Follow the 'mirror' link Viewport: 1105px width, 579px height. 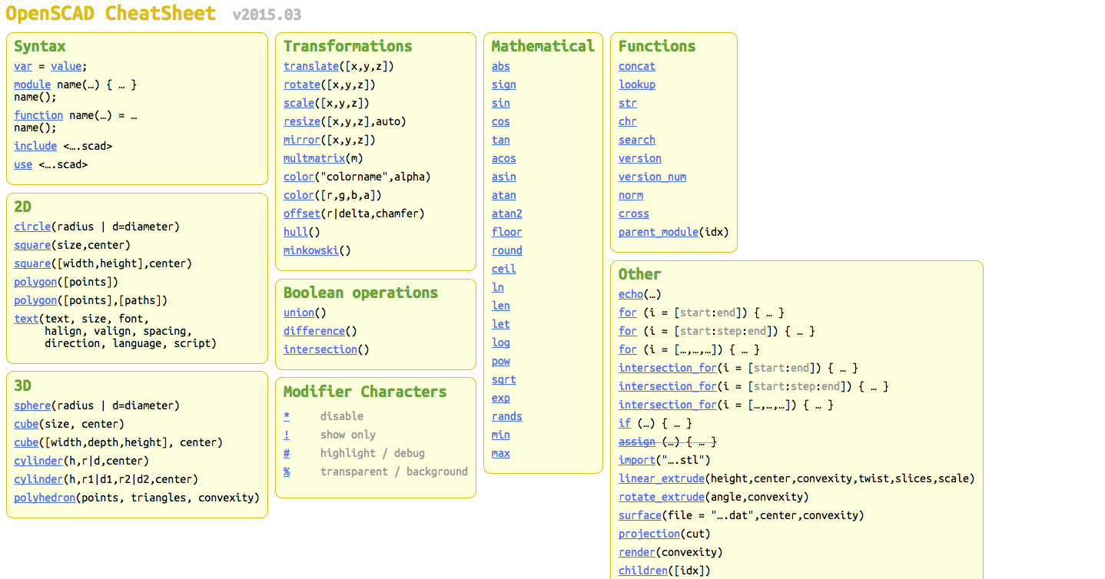point(302,140)
